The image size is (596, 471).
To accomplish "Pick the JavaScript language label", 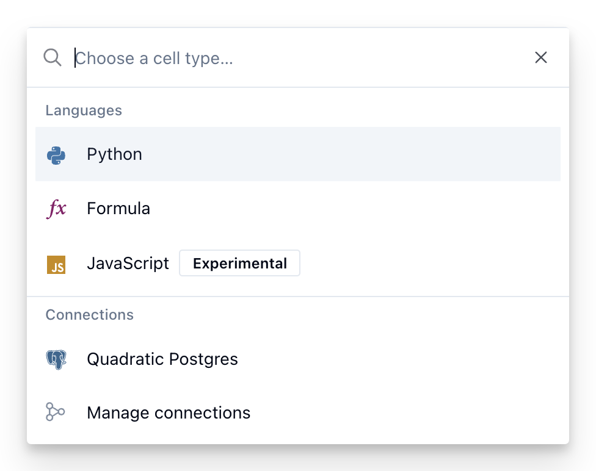I will [128, 264].
